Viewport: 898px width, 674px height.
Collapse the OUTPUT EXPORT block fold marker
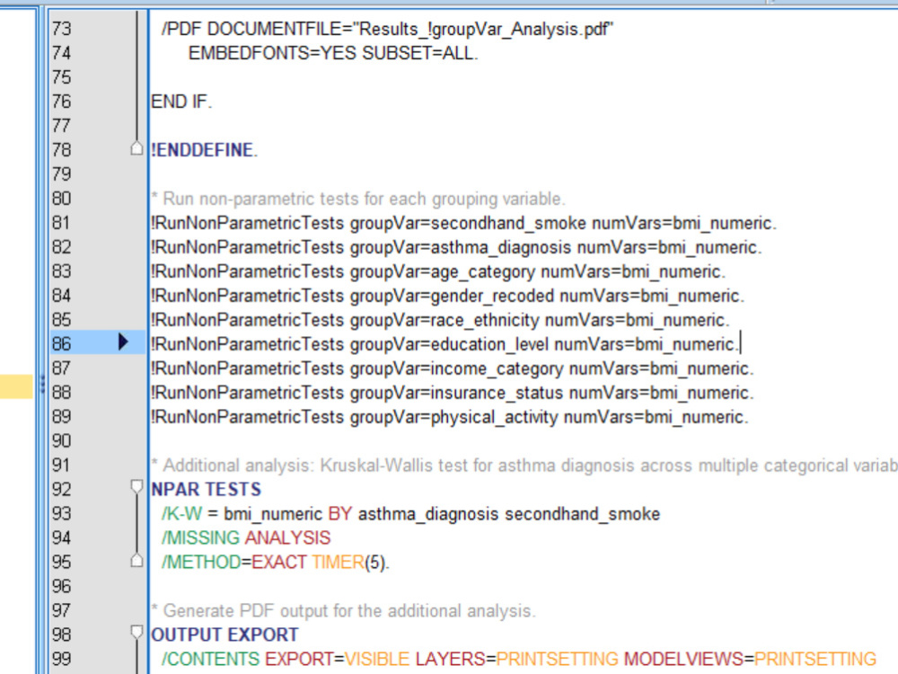point(136,633)
